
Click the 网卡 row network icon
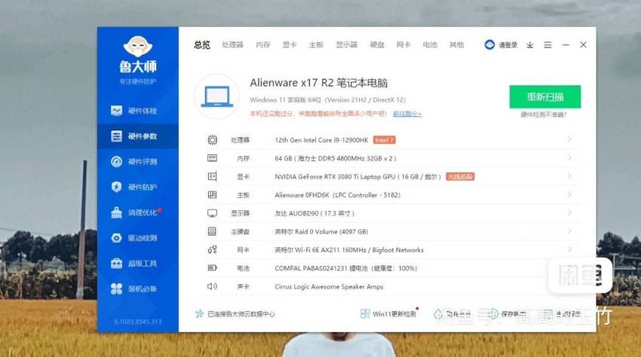click(212, 249)
